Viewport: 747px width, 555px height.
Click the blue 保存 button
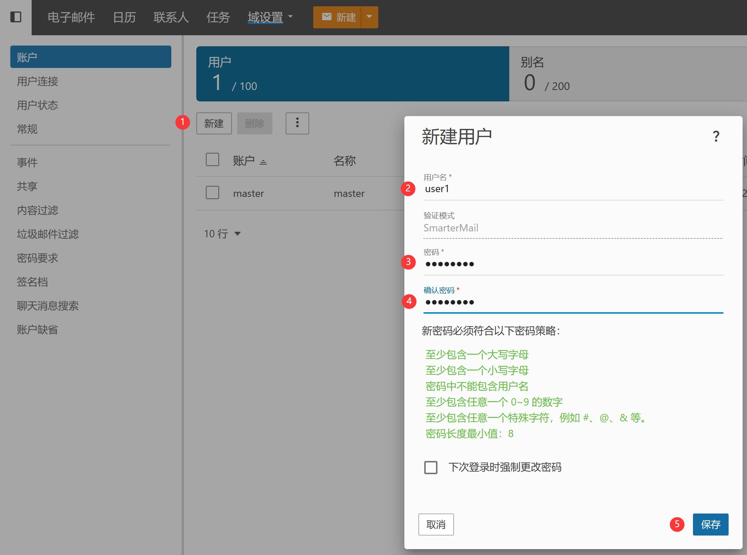(x=710, y=524)
